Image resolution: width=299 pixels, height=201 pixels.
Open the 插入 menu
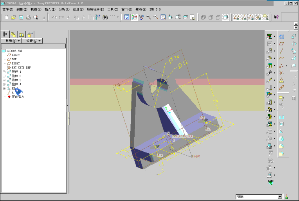point(50,9)
